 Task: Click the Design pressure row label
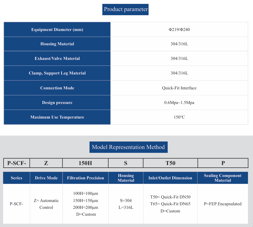point(57,102)
